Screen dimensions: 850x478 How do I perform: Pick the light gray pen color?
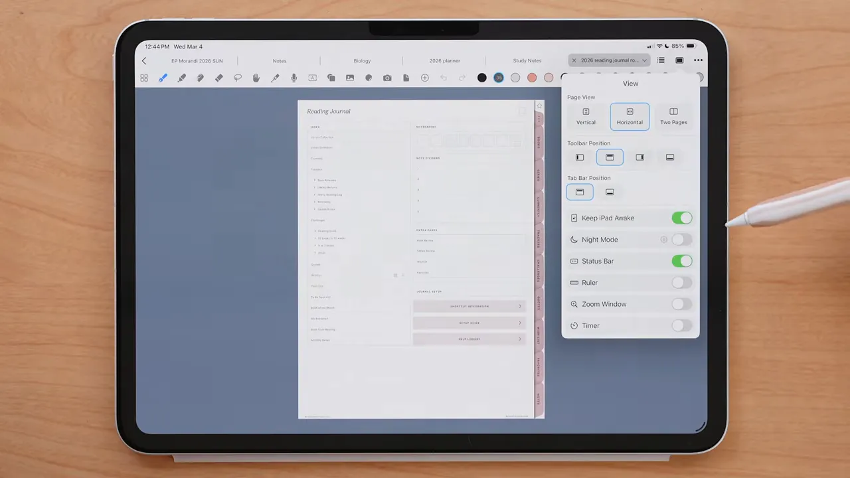coord(515,78)
